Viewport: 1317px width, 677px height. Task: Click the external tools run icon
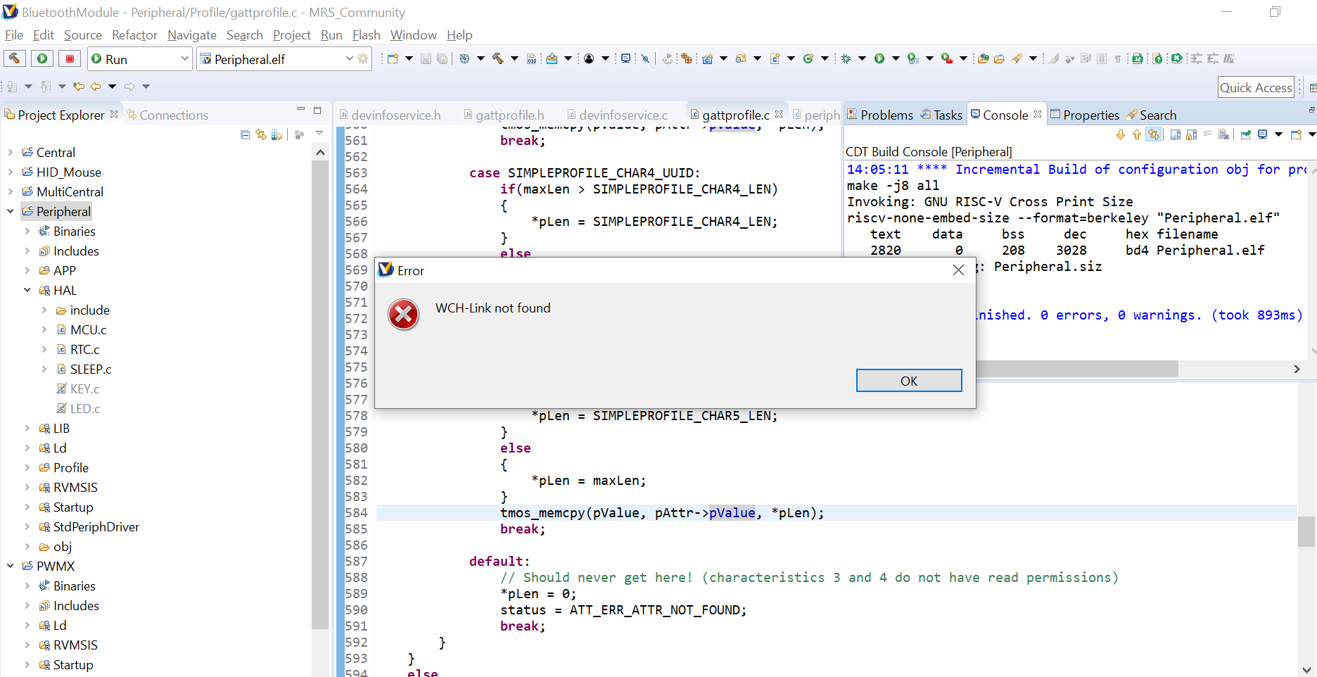coord(947,59)
